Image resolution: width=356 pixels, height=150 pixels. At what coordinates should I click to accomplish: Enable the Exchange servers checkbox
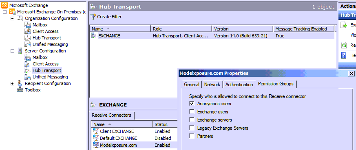pyautogui.click(x=192, y=120)
